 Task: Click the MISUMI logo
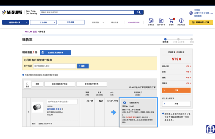(x=12, y=12)
